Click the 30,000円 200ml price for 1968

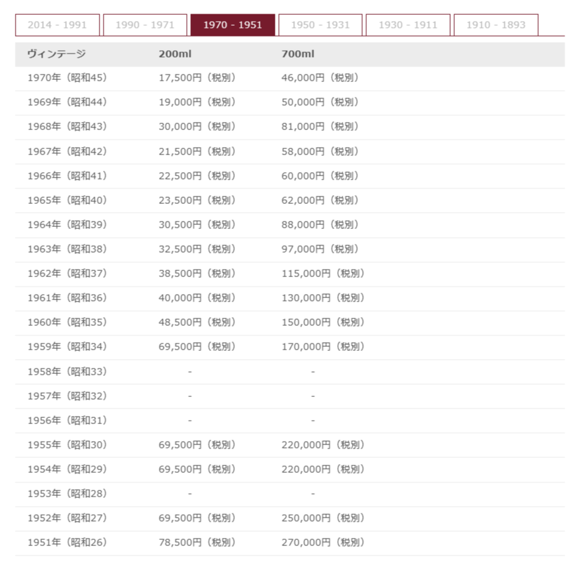pyautogui.click(x=196, y=127)
